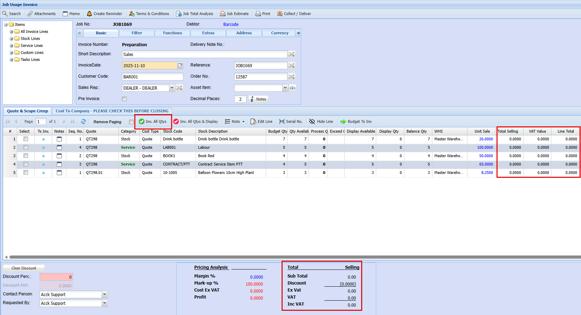
Task: Click the Budget To Inv arrow
Action: click(x=343, y=121)
